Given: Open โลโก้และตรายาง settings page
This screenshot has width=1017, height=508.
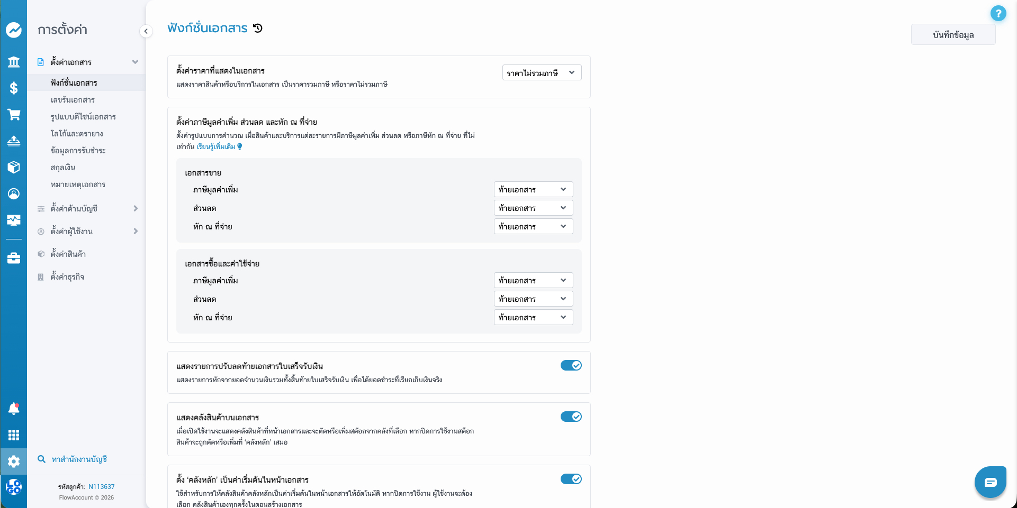Looking at the screenshot, I should coord(77,134).
